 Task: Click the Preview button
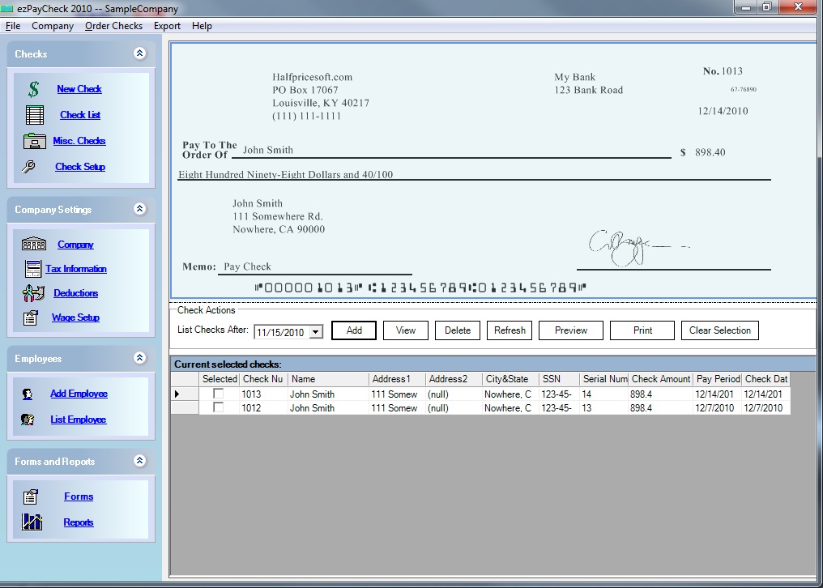pyautogui.click(x=571, y=330)
